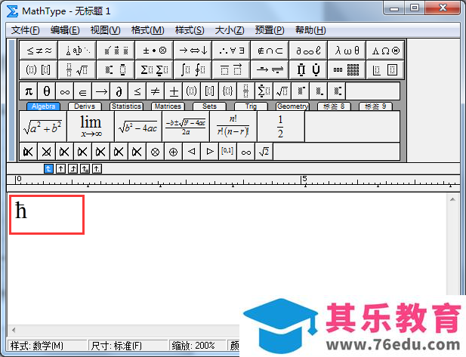The width and height of the screenshot is (466, 357).
Task: Insert infinity symbol from small symbol bar
Action: (65, 91)
